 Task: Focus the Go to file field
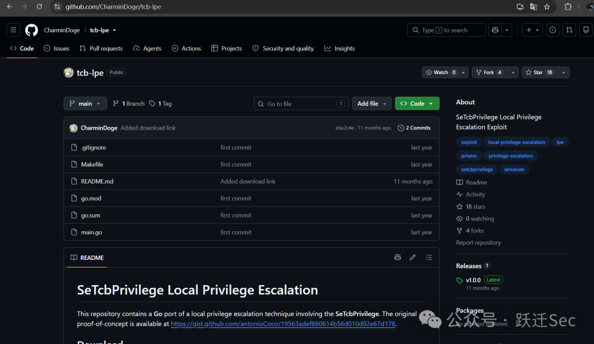click(x=301, y=103)
